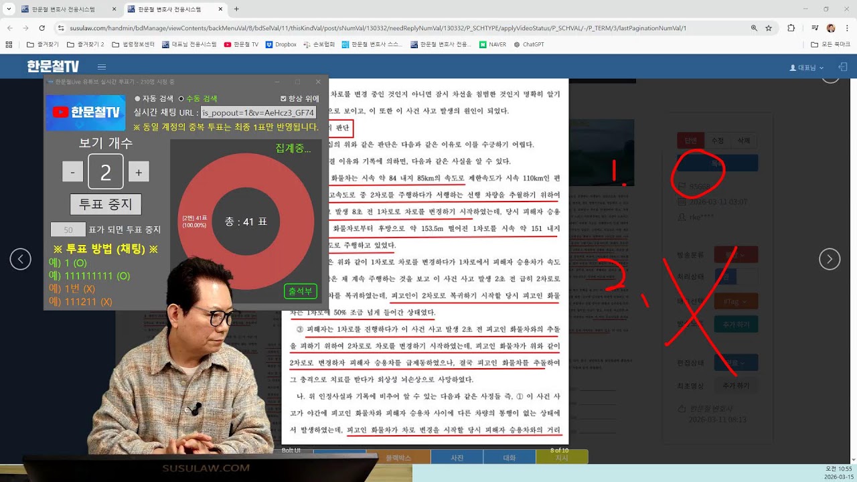Open the 출석부 button
This screenshot has height=482, width=857.
click(x=300, y=291)
